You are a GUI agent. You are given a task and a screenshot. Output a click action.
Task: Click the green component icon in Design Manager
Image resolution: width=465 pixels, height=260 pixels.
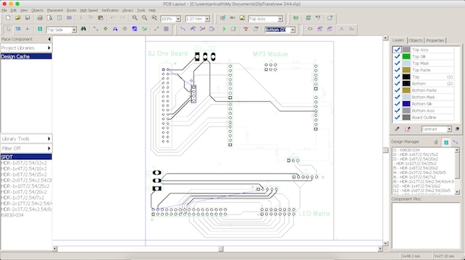click(446, 142)
